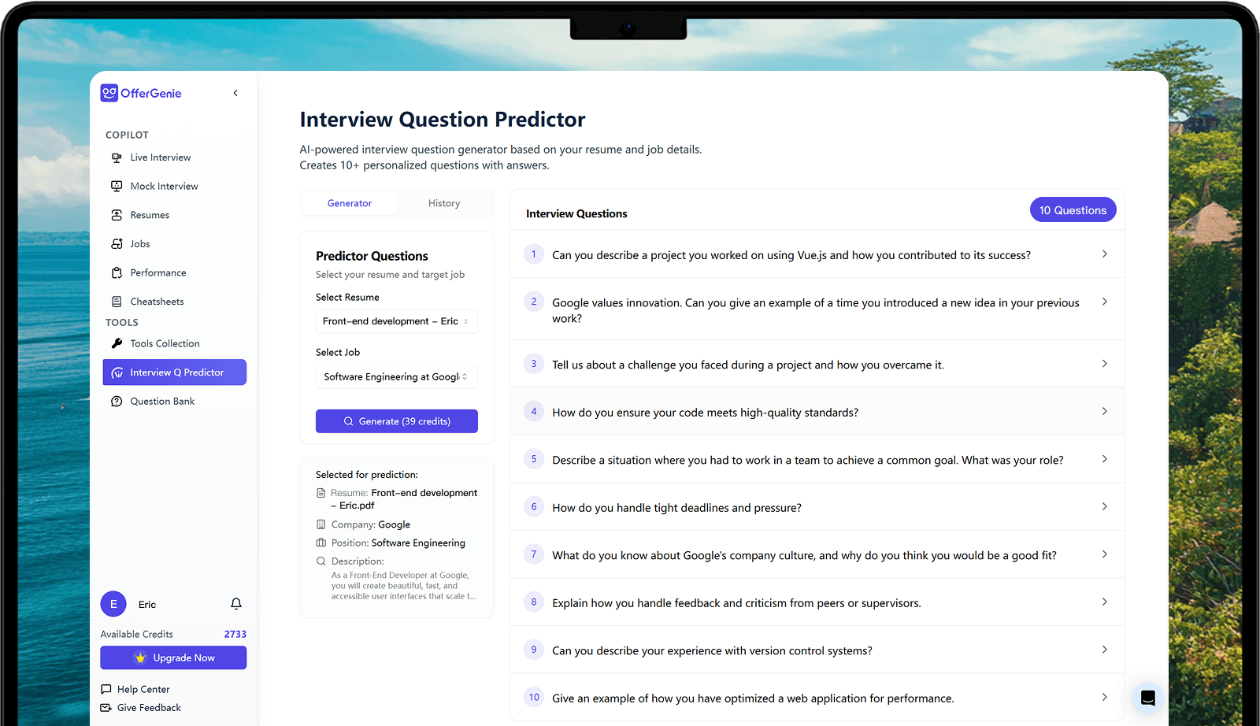
Task: Go to Resumes section
Action: (150, 215)
